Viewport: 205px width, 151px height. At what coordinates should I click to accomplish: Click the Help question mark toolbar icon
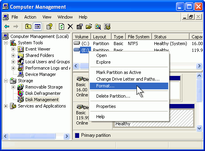tap(49, 26)
